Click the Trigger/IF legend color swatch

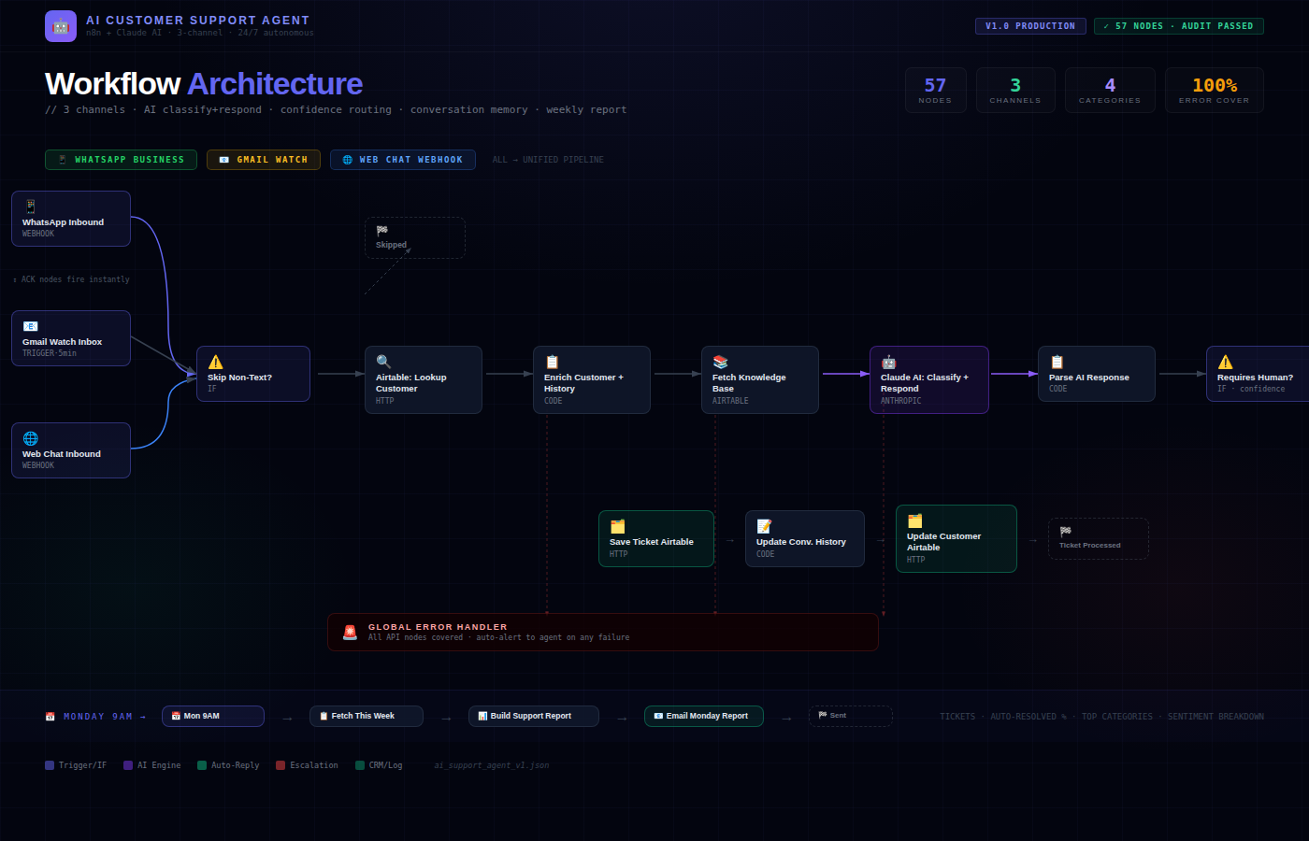point(50,765)
